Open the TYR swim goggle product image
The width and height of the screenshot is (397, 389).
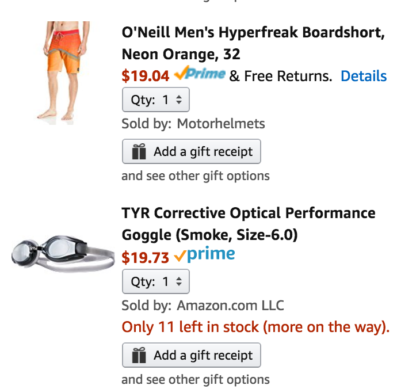[62, 254]
